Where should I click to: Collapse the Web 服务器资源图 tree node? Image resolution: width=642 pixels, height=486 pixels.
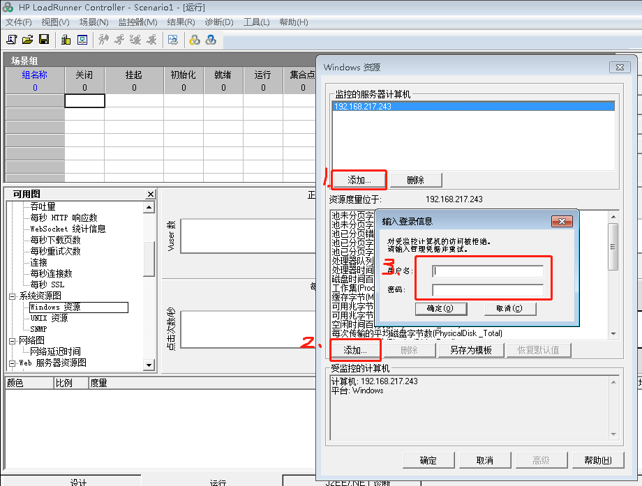point(12,363)
